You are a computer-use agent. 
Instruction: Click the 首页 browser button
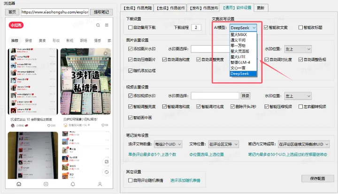12,12
